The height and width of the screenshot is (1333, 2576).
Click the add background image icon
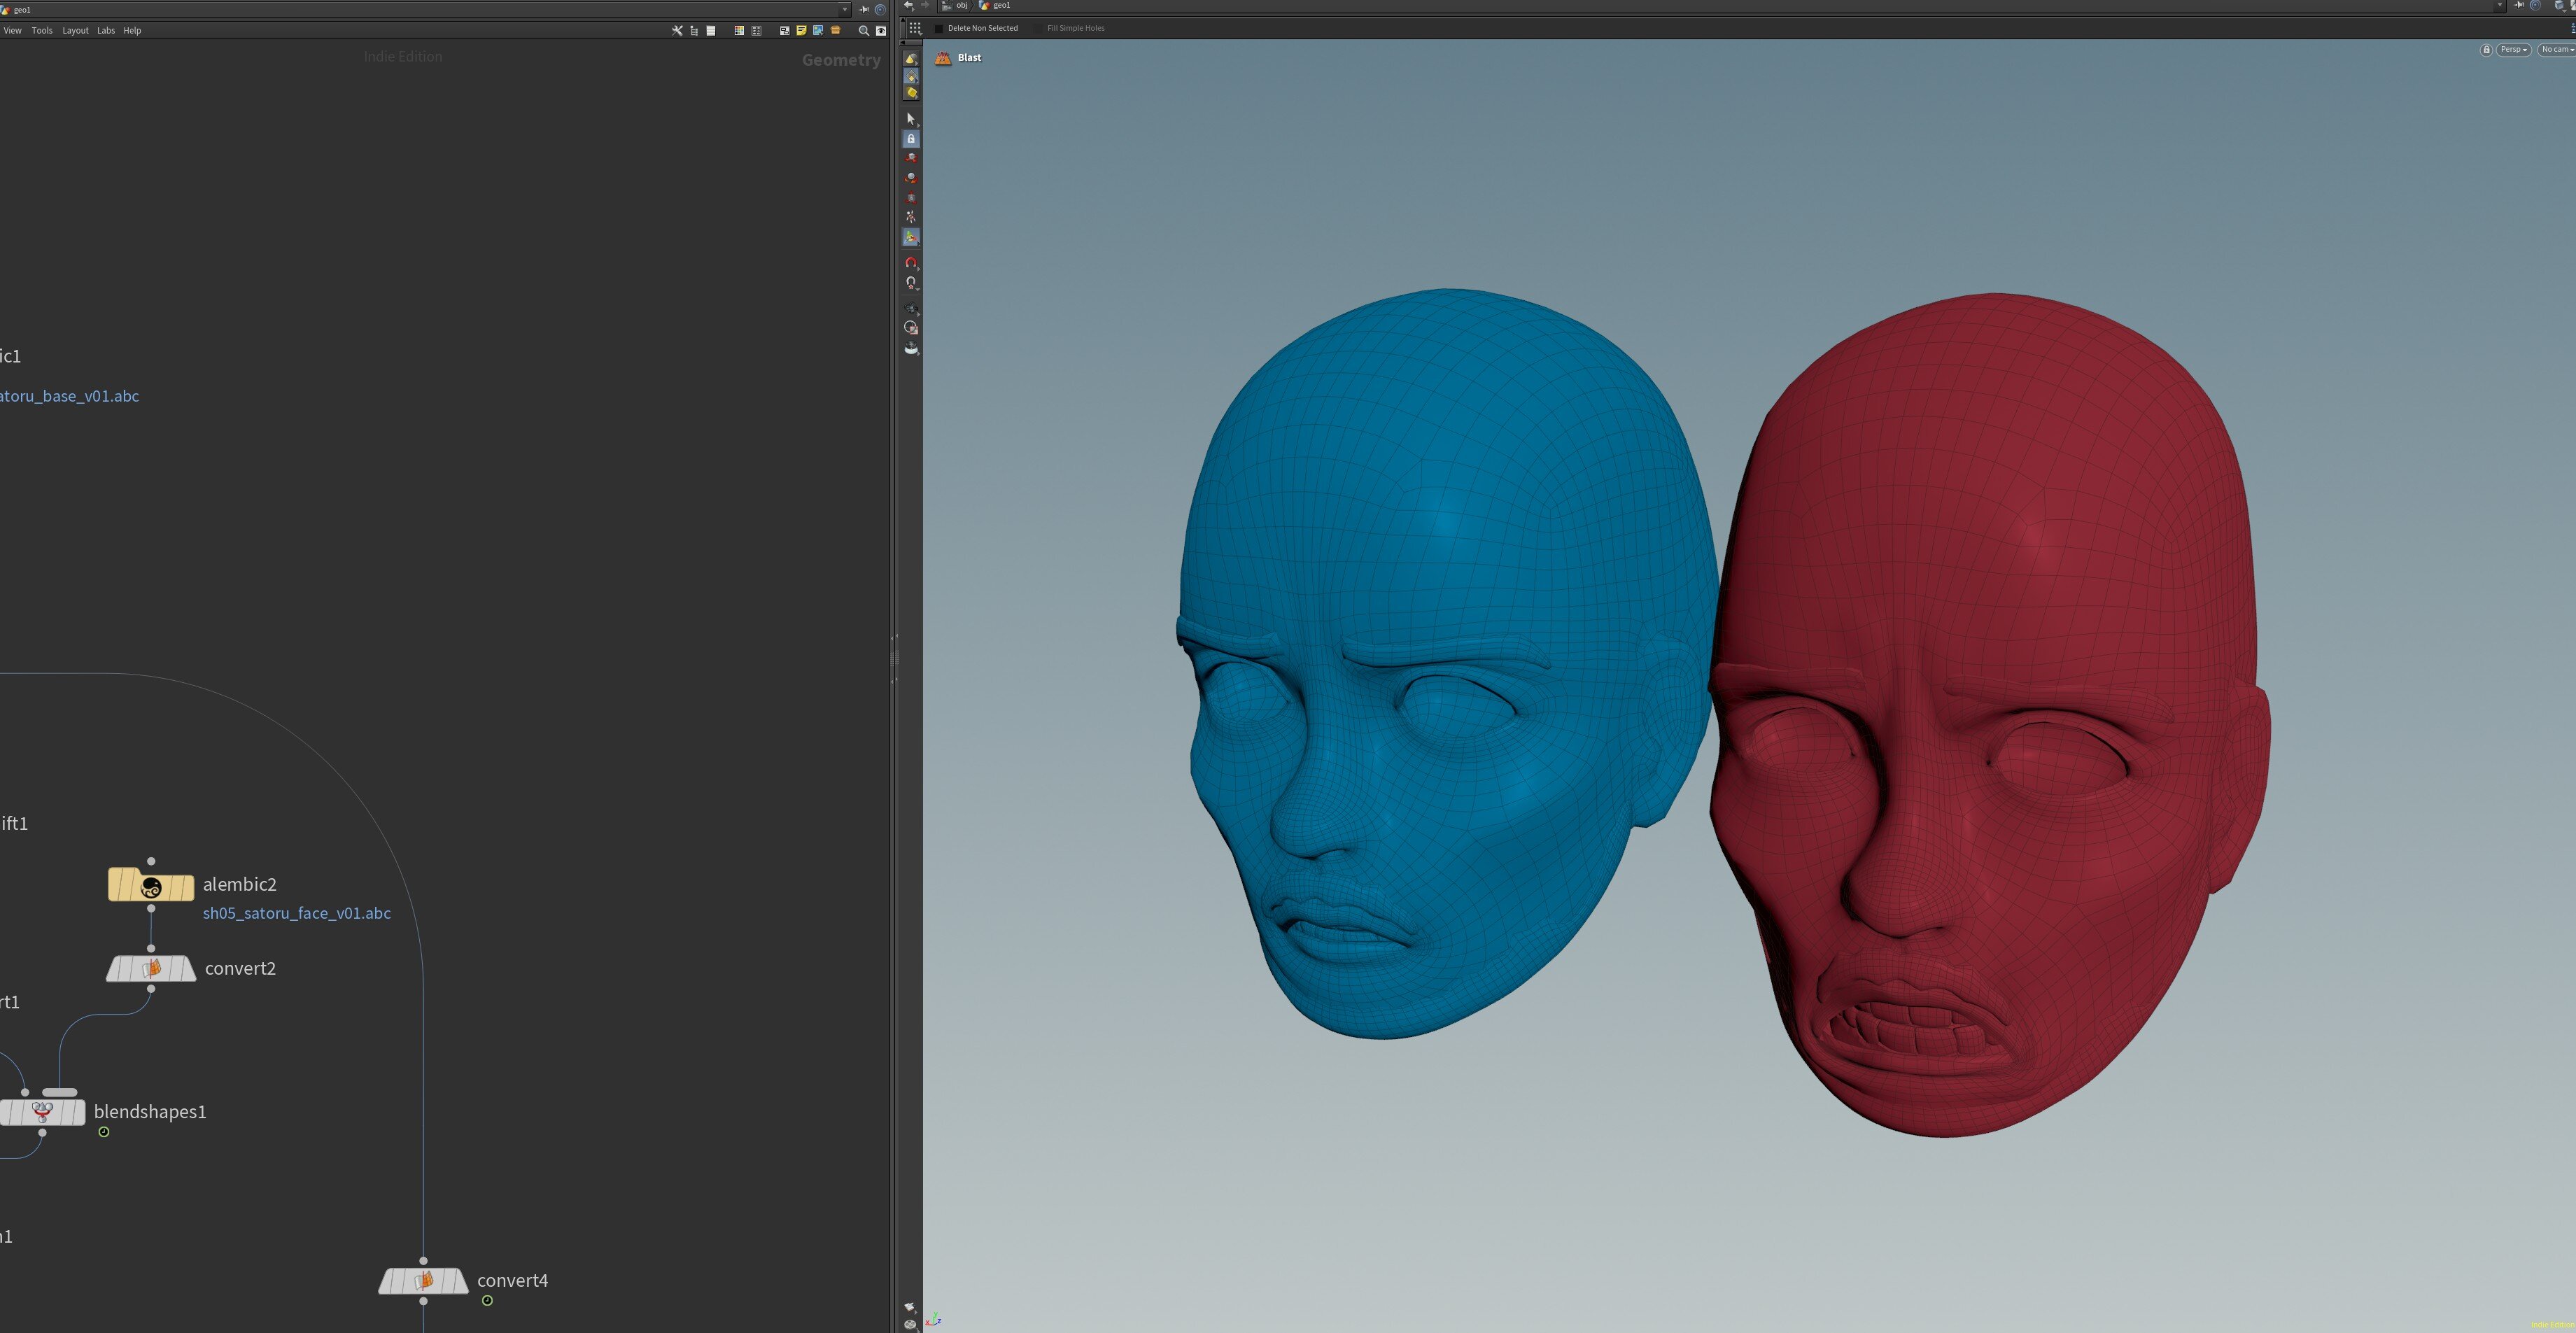tap(818, 30)
